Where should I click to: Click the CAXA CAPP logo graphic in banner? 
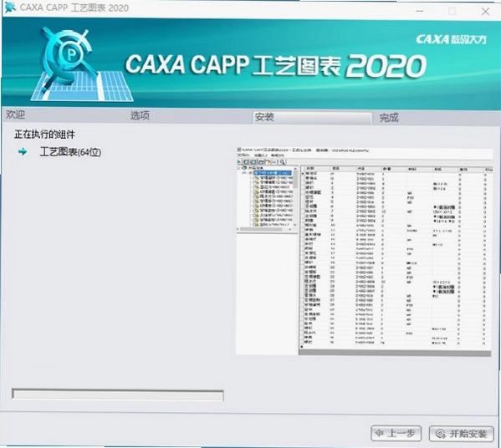coord(82,65)
